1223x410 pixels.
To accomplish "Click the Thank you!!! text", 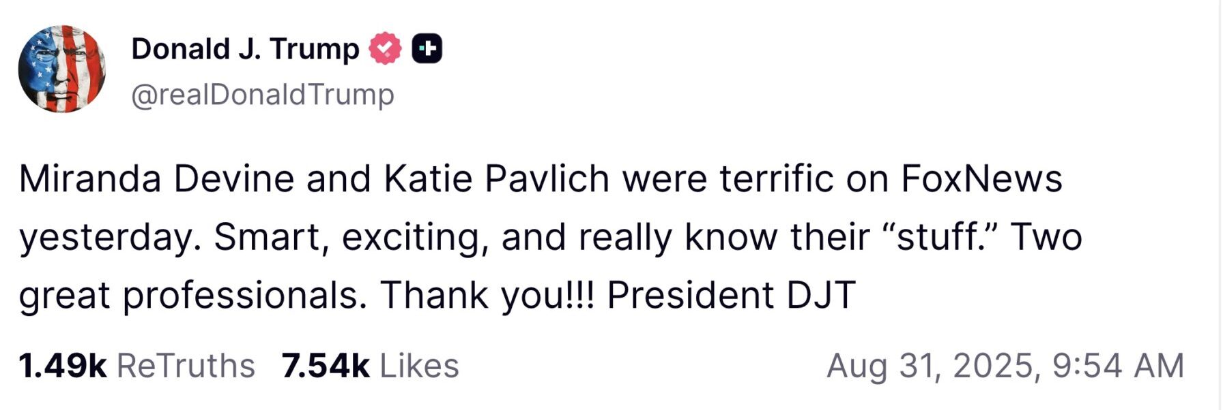I will coord(487,296).
